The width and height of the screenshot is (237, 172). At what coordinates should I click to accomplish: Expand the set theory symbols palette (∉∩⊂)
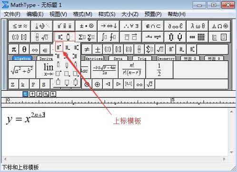[x=153, y=26]
